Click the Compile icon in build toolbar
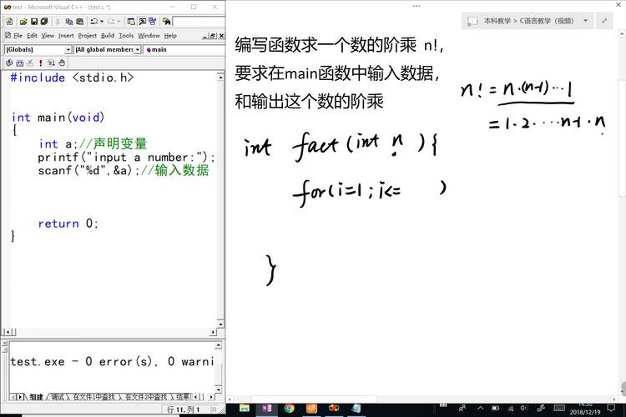The width and height of the screenshot is (626, 417). tap(9, 63)
